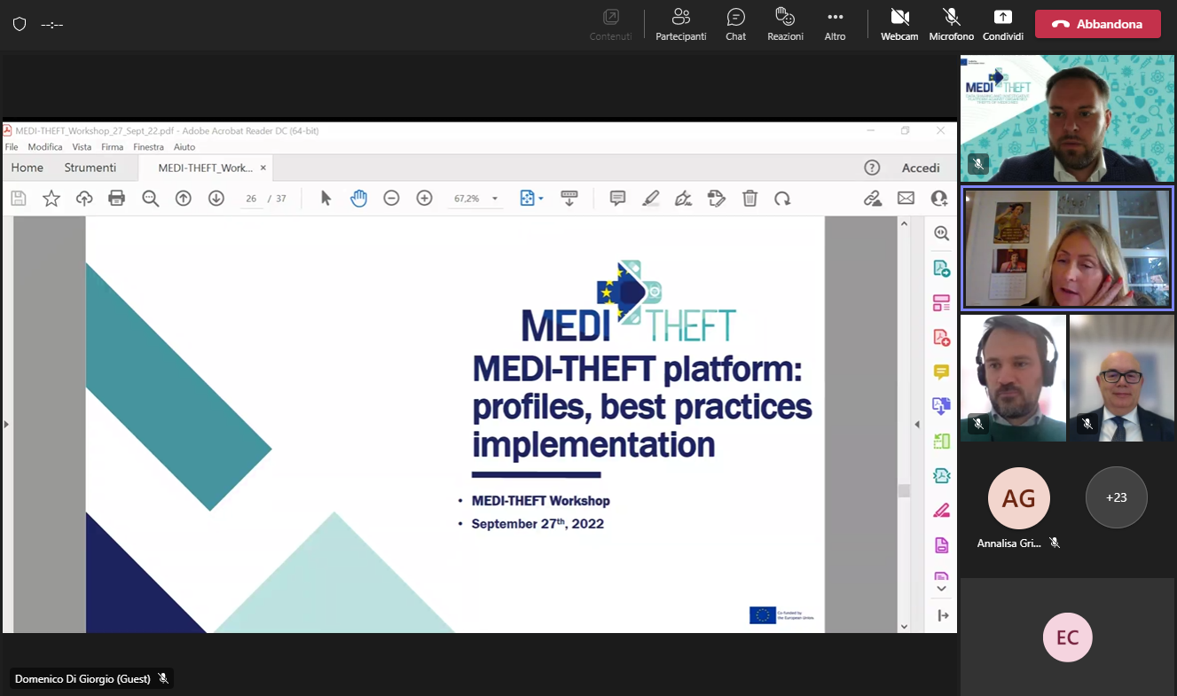Viewport: 1177px width, 696px height.
Task: Add a sticky note comment
Action: point(618,199)
